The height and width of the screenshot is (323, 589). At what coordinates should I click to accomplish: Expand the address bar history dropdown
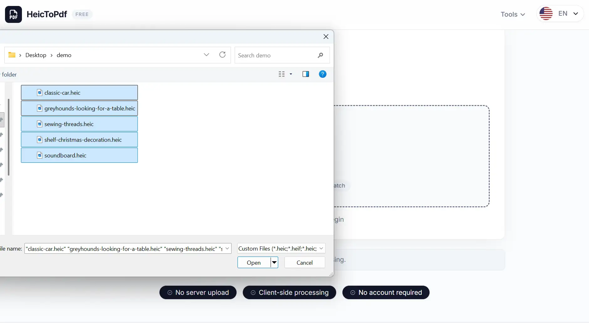pos(206,55)
